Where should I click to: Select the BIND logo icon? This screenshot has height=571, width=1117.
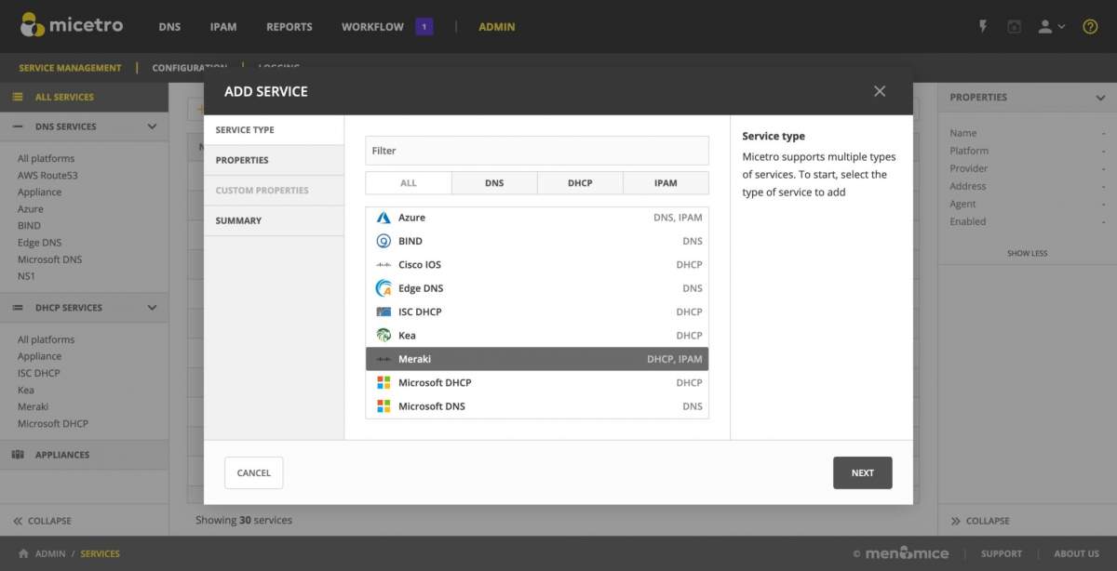pyautogui.click(x=384, y=241)
